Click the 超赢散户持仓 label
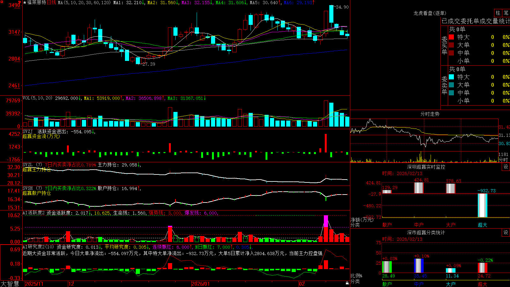510x287 pixels. click(37, 193)
